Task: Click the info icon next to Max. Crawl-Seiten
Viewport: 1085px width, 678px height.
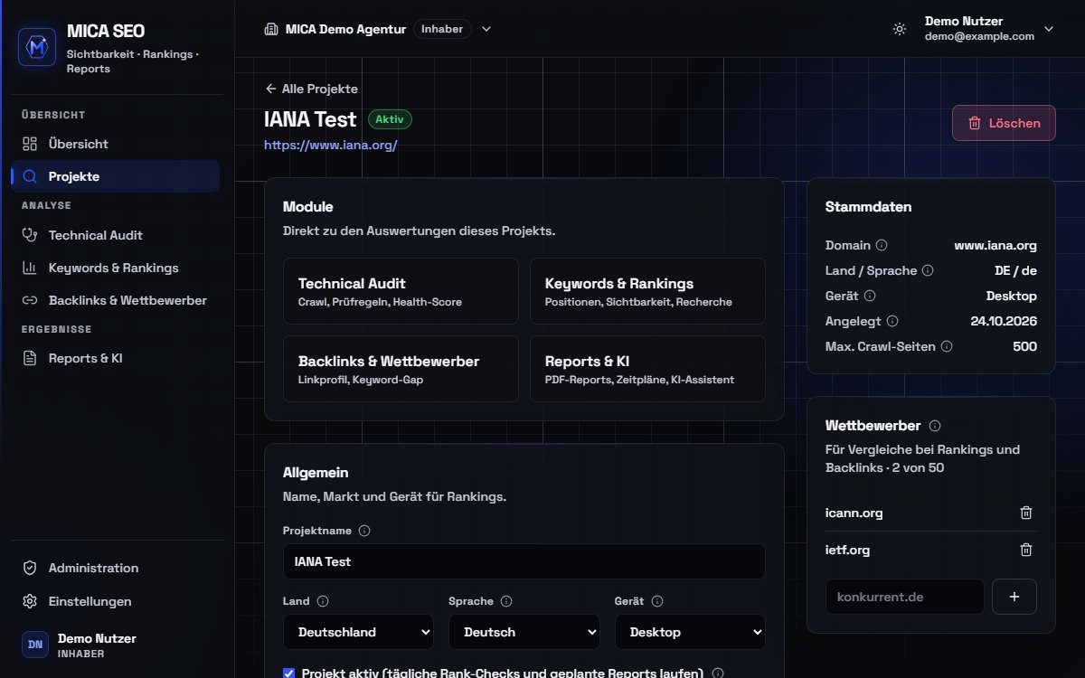Action: [x=947, y=346]
